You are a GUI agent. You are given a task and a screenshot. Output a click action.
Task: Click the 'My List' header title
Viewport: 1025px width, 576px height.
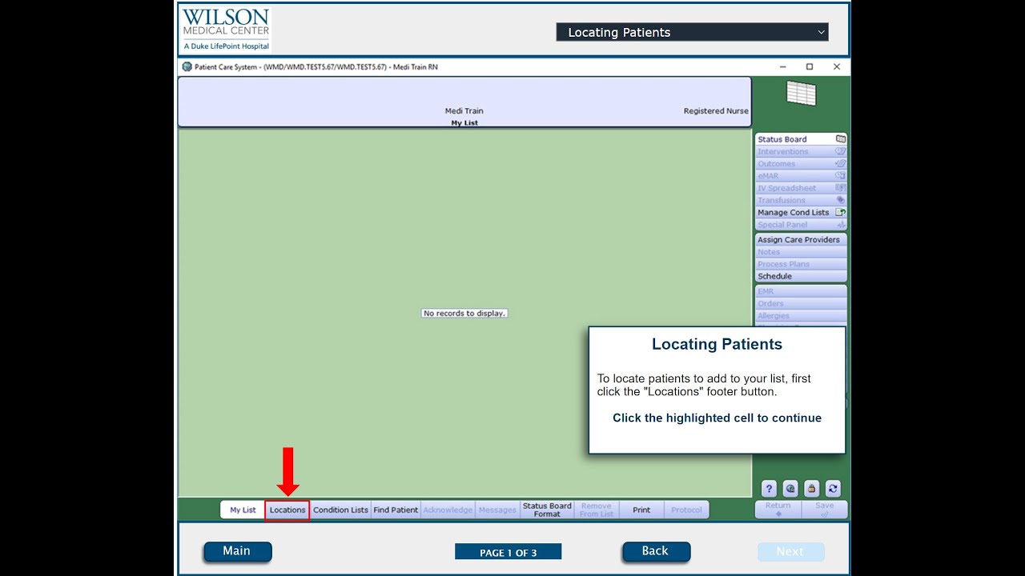point(464,123)
